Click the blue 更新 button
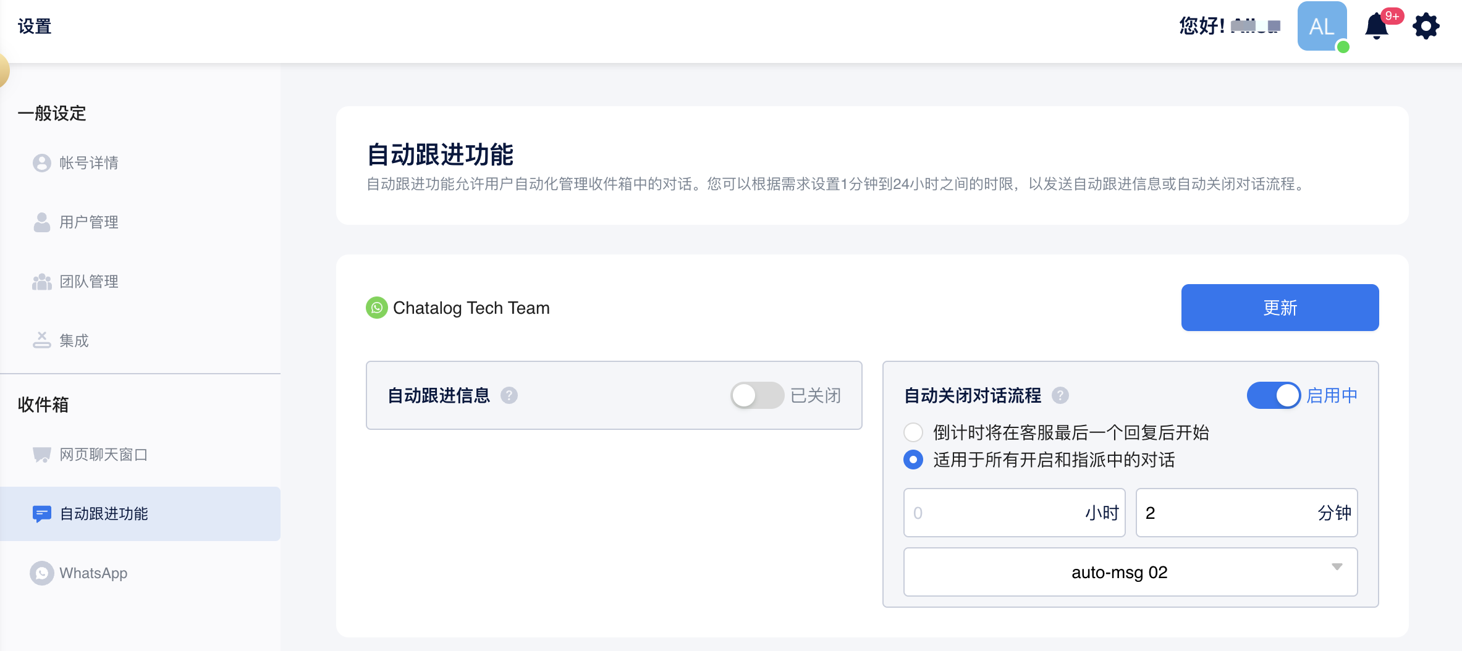 pyautogui.click(x=1280, y=308)
